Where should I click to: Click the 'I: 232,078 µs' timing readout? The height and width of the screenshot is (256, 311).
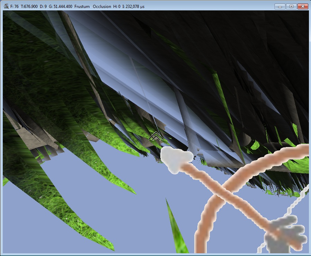point(133,7)
